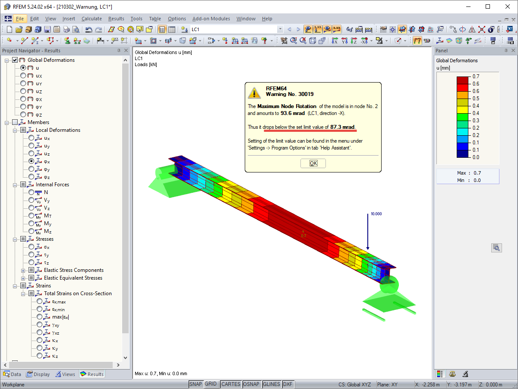Toggle CARTES in the status bar
518x389 pixels.
(231, 384)
